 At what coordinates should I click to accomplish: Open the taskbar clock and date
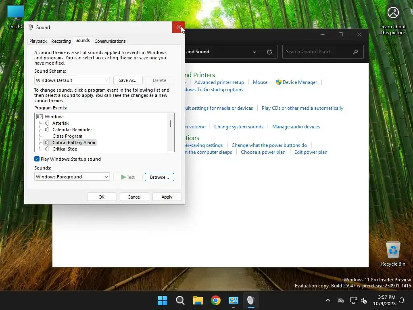(384, 300)
